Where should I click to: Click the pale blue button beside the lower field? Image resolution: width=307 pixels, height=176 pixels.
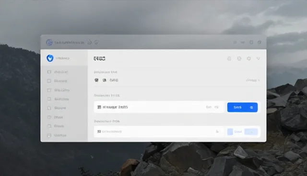[x=251, y=132]
